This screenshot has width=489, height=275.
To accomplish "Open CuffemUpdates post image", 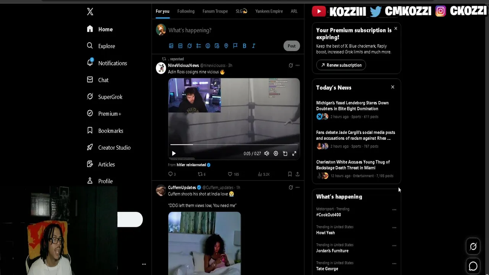I will [204, 243].
